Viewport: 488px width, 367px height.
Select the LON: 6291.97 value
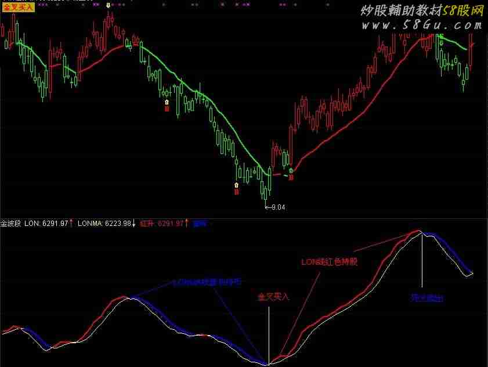46,224
